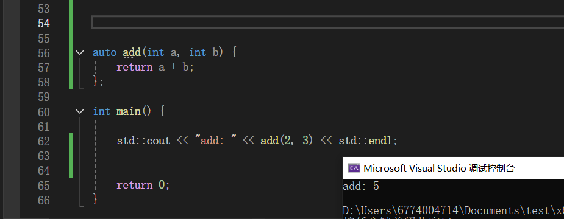The image size is (564, 219).
Task: Click the int keyword on line 60
Action: tap(101, 112)
